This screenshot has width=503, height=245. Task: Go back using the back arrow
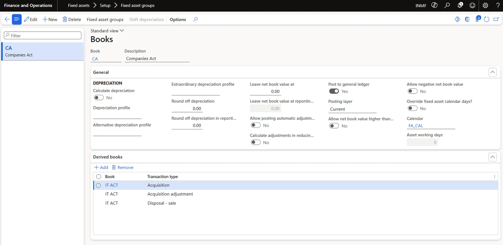7,19
